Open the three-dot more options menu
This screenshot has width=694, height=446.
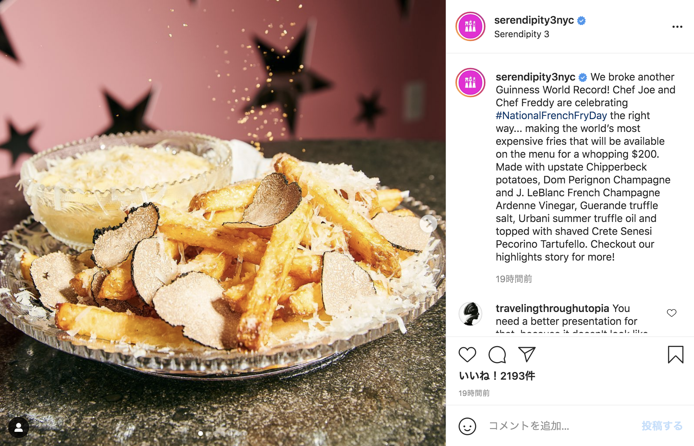coord(677,27)
